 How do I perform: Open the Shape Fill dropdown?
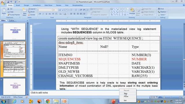click(x=147, y=9)
